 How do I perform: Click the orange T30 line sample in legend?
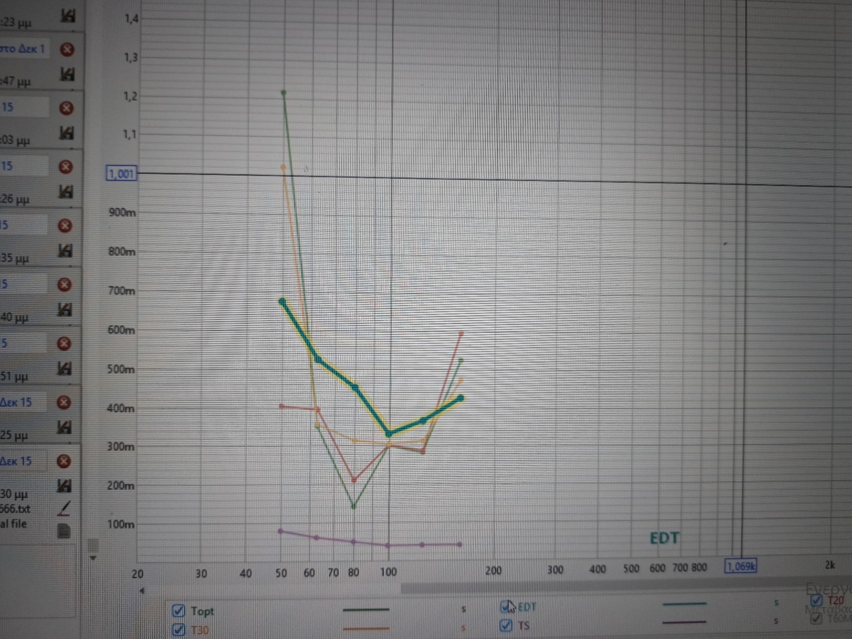tap(366, 628)
